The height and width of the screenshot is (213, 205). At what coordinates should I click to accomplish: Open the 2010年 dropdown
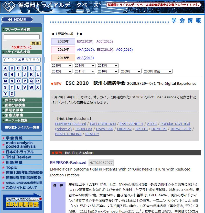(107, 71)
